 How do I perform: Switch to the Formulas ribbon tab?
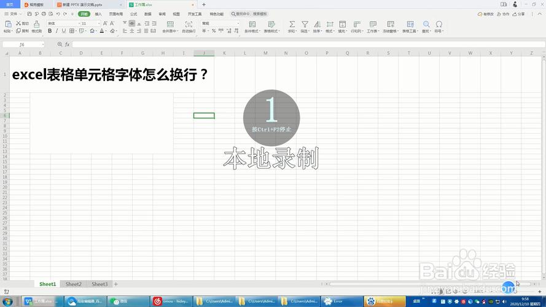pyautogui.click(x=133, y=14)
